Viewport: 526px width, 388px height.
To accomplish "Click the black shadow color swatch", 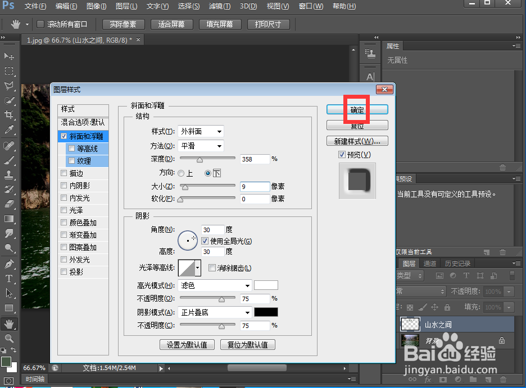I will [x=266, y=312].
